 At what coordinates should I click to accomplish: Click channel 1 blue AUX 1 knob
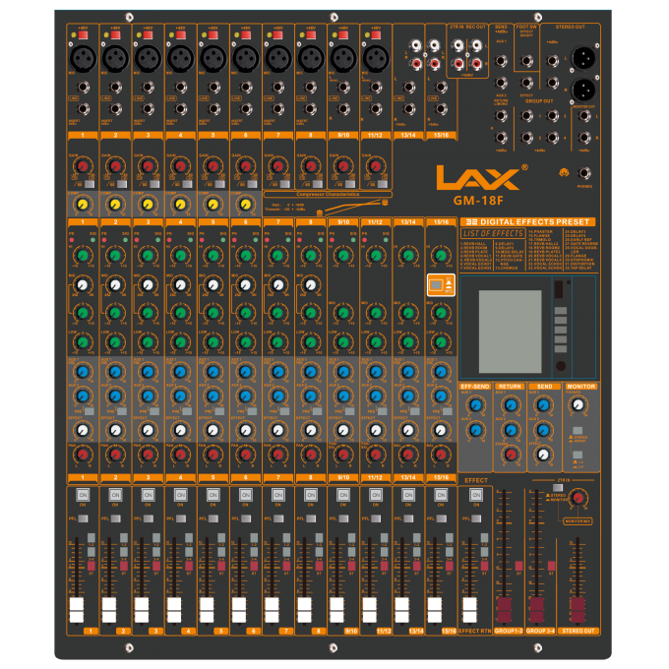click(x=83, y=372)
